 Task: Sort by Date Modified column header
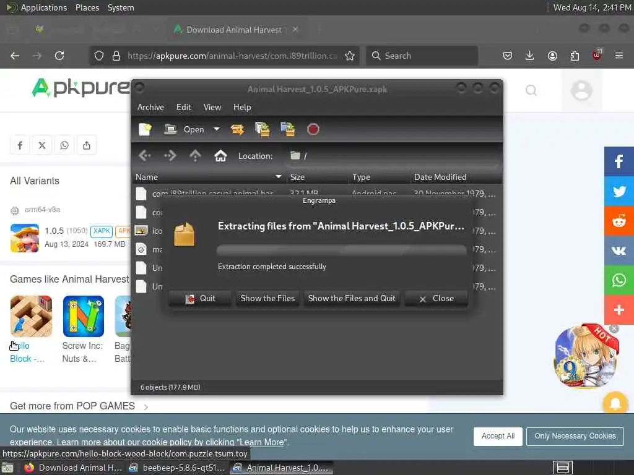(456, 177)
